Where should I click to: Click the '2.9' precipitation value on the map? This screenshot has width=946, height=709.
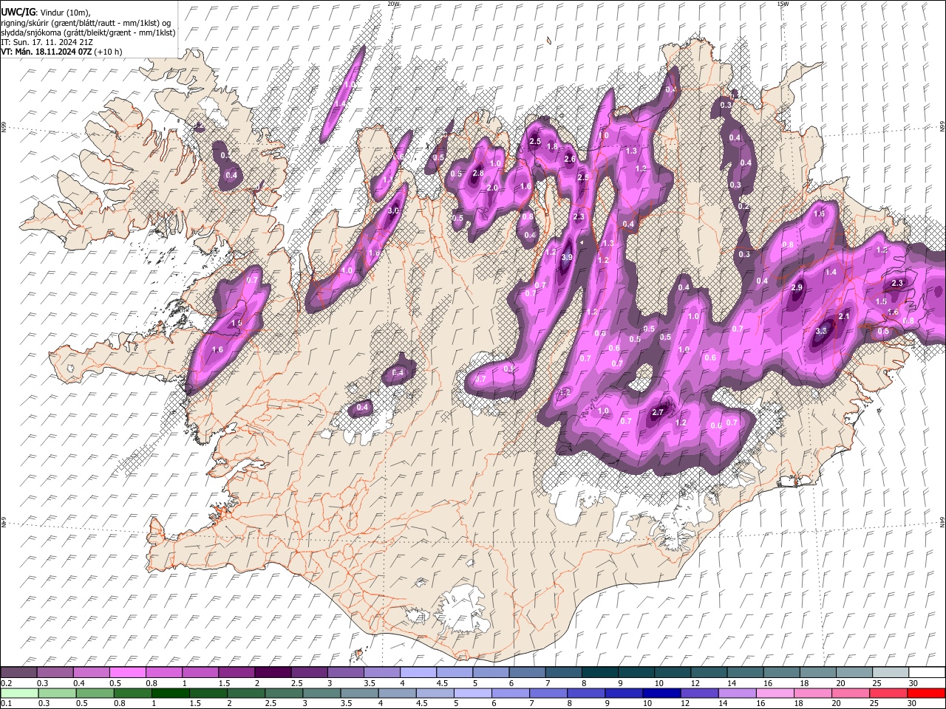point(797,287)
